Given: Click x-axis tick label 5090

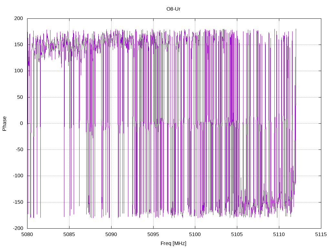Looking at the screenshot, I should [x=111, y=234].
